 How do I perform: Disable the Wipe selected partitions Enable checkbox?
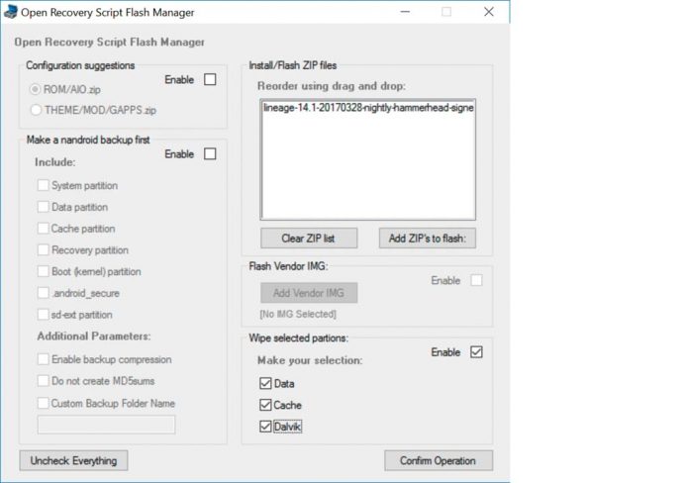pos(476,352)
